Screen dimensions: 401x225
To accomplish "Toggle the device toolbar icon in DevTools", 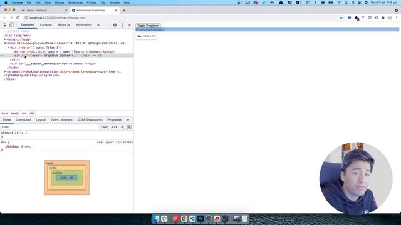I will tap(11, 25).
